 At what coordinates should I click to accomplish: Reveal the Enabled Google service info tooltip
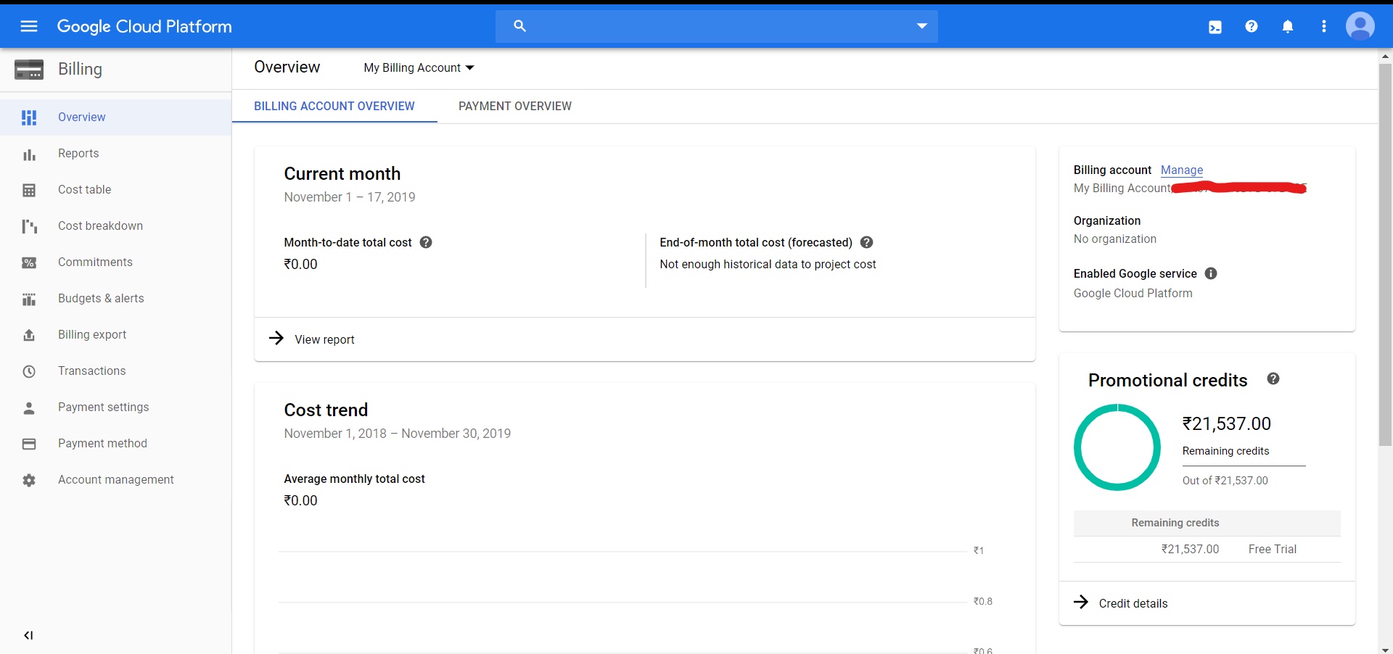1210,273
